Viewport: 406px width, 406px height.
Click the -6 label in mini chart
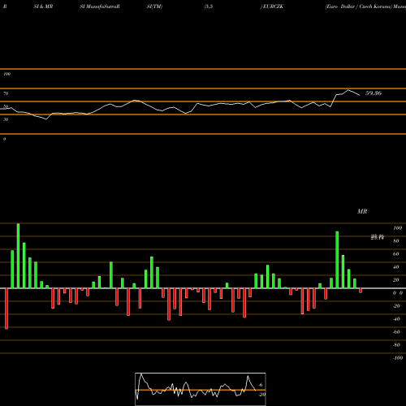pos(260,385)
